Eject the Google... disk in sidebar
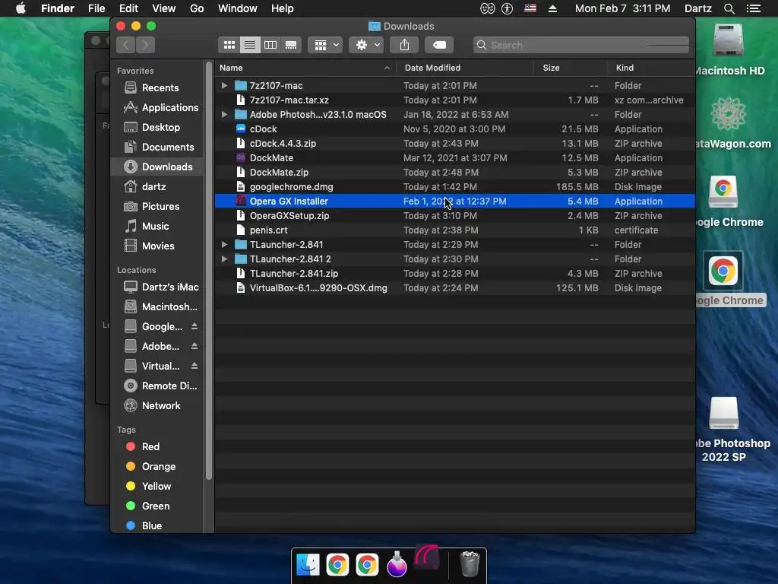Screen dimensions: 778x584 [x=194, y=326]
